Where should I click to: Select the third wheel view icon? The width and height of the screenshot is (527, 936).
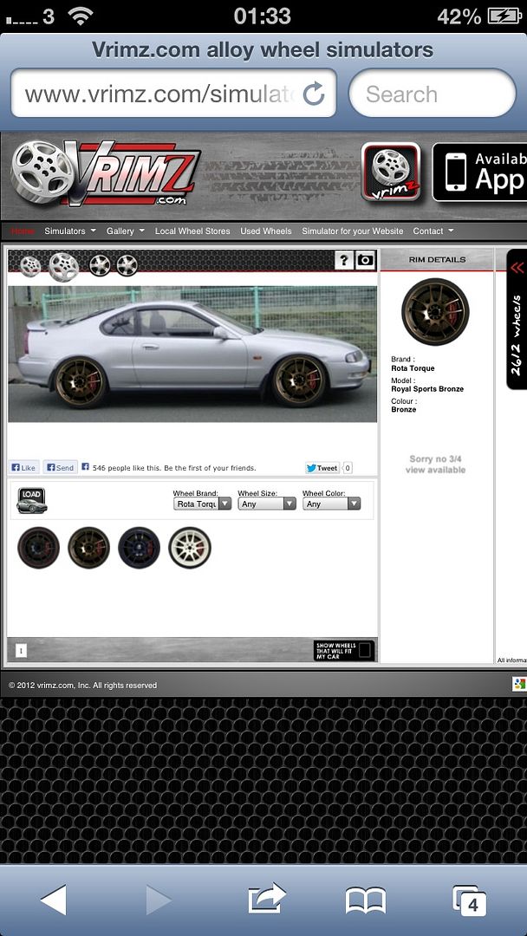[100, 266]
